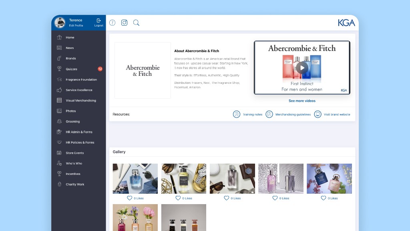Click the Charity Work icon
The image size is (410, 231).
[59, 184]
